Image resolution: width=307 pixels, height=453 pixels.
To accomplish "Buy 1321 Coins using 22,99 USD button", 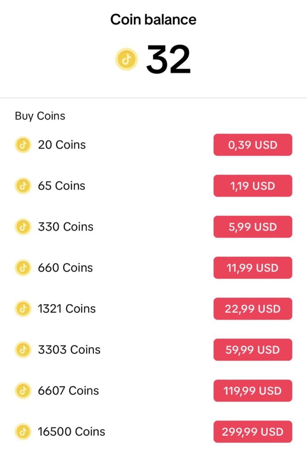I will tap(253, 309).
